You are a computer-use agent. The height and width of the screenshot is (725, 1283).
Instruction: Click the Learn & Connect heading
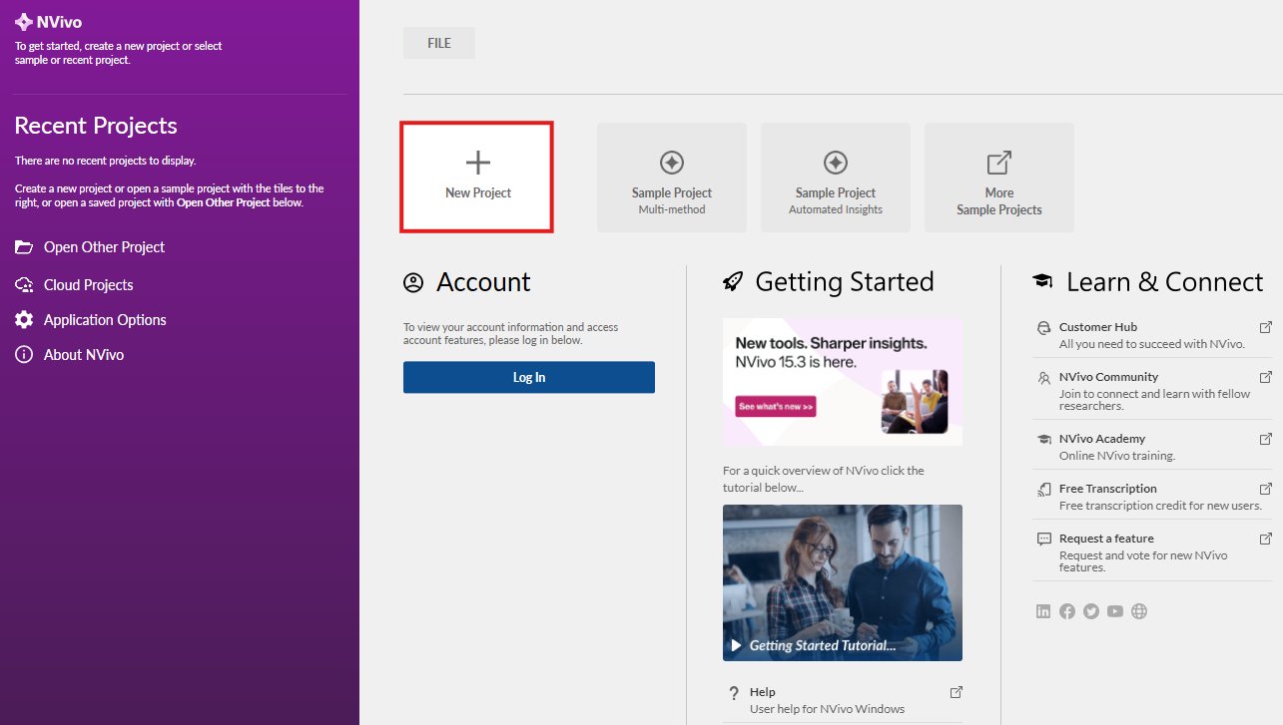click(x=1165, y=282)
